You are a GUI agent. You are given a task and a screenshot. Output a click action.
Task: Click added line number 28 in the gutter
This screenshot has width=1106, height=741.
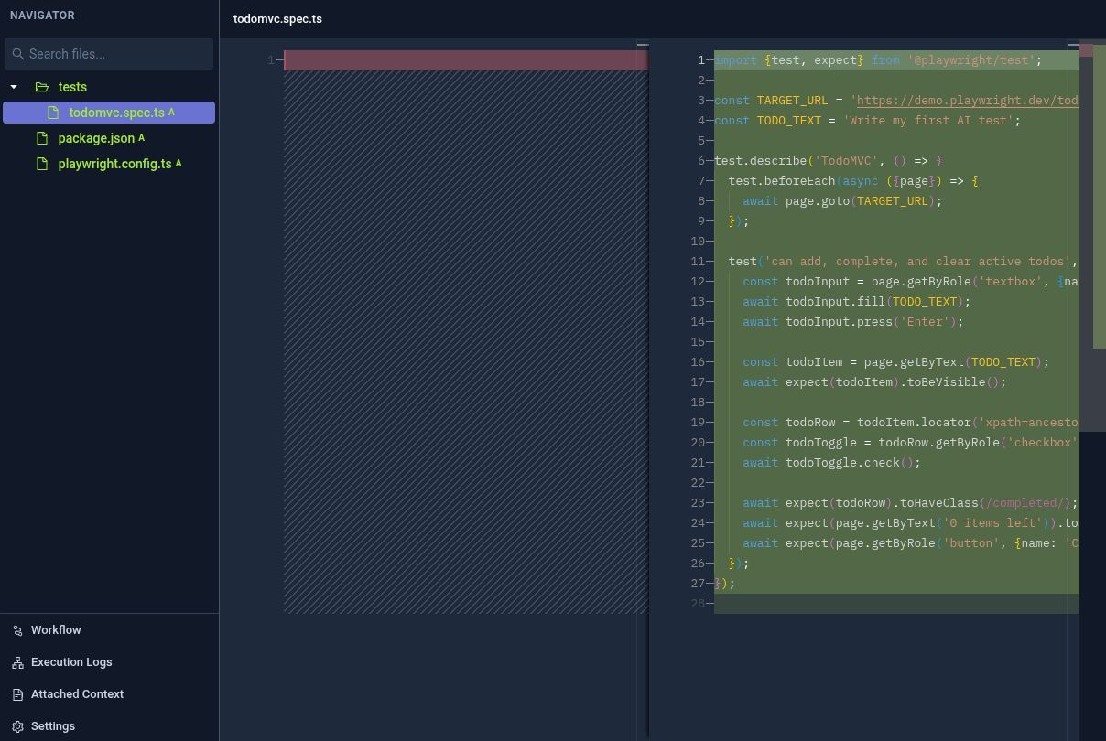701,604
